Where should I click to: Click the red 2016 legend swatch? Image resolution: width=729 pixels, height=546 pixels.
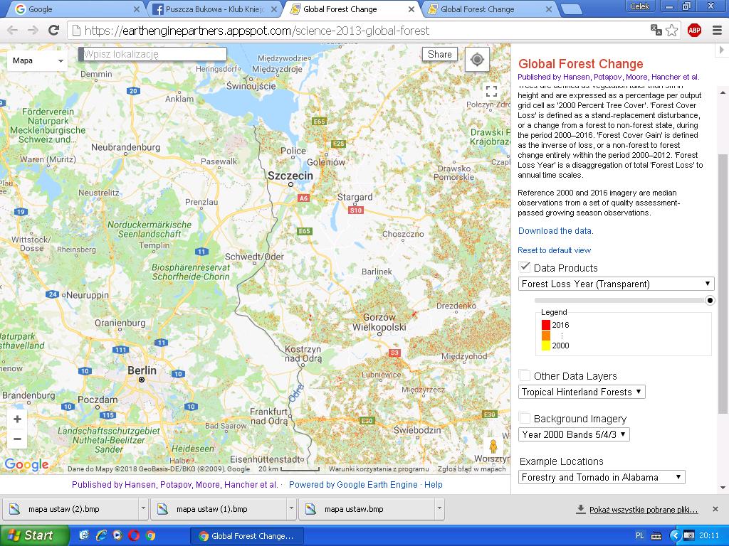(x=546, y=325)
